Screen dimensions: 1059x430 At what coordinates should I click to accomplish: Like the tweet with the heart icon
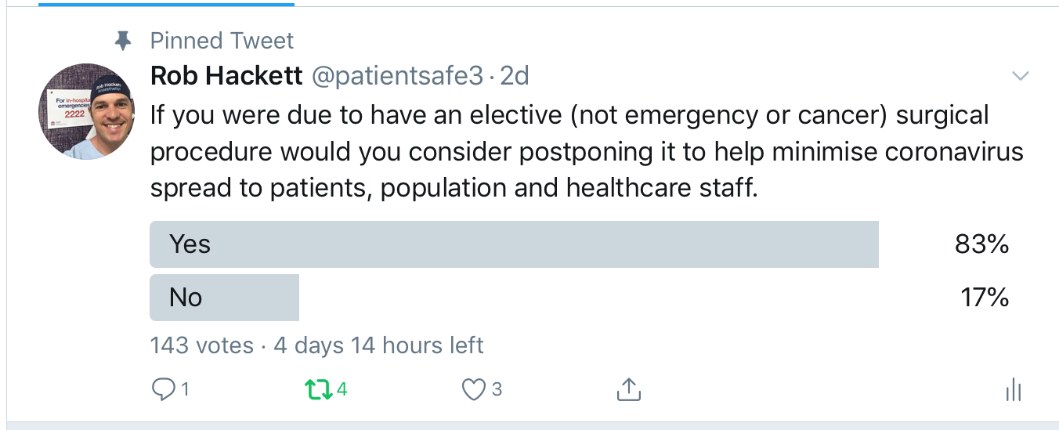tap(473, 389)
